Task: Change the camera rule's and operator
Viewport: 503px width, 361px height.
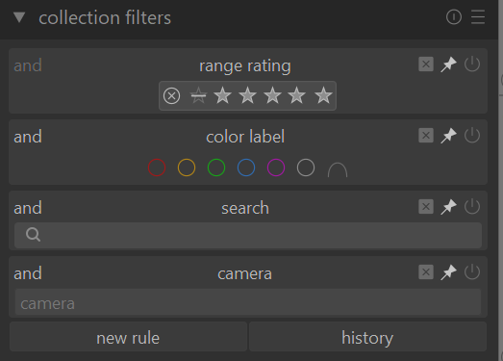Action: coord(28,273)
